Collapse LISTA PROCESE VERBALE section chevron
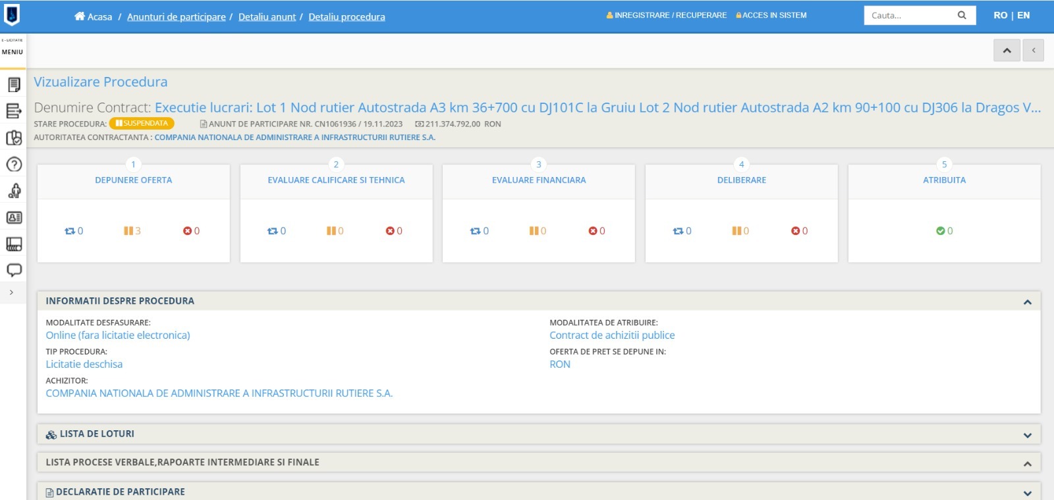Image resolution: width=1054 pixels, height=500 pixels. (1027, 464)
